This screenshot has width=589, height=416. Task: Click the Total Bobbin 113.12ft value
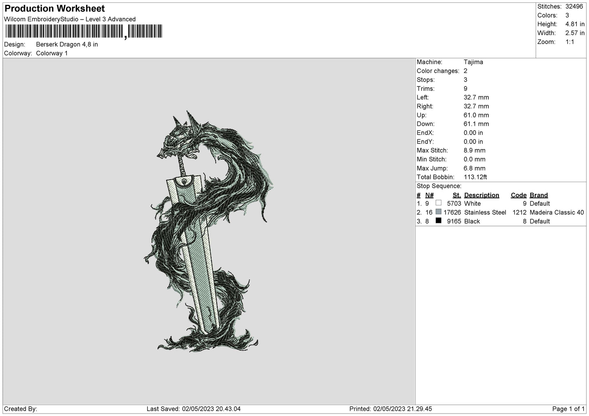[475, 177]
